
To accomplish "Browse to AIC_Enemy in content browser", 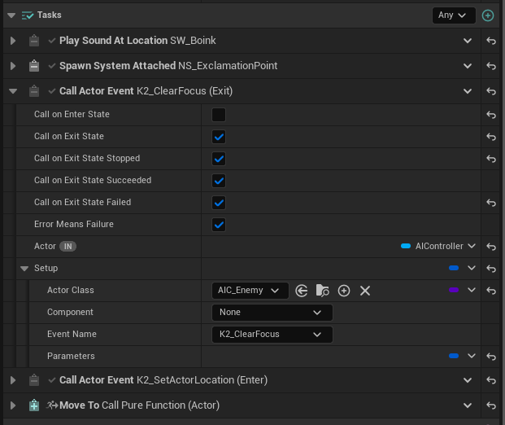I will [322, 291].
